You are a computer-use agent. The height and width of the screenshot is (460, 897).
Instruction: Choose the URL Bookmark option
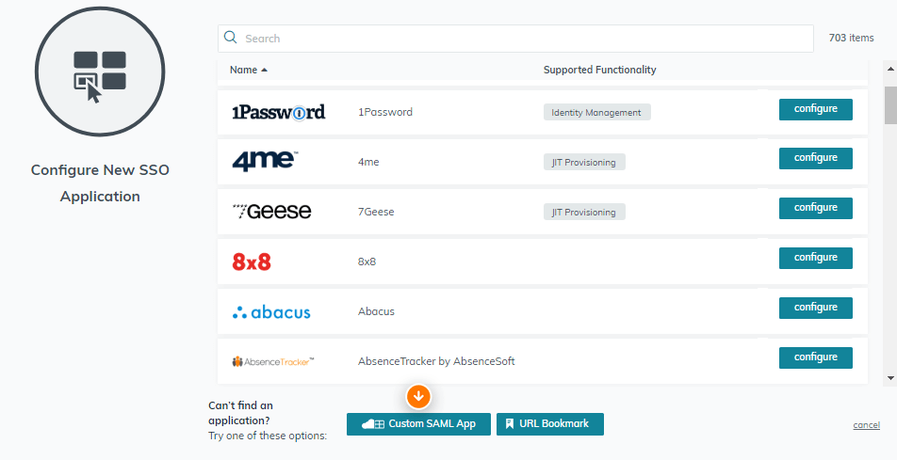[549, 424]
